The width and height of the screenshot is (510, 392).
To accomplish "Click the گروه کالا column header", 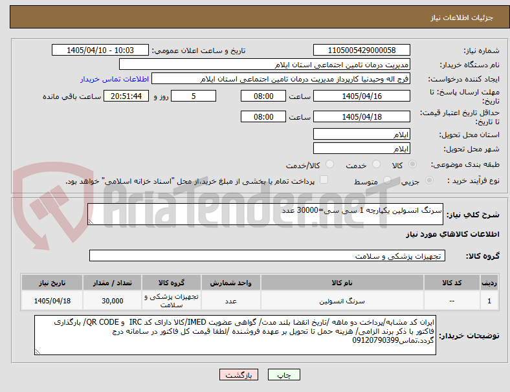I will [172, 283].
